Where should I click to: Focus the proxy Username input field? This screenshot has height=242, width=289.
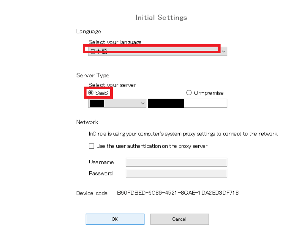pos(176,162)
